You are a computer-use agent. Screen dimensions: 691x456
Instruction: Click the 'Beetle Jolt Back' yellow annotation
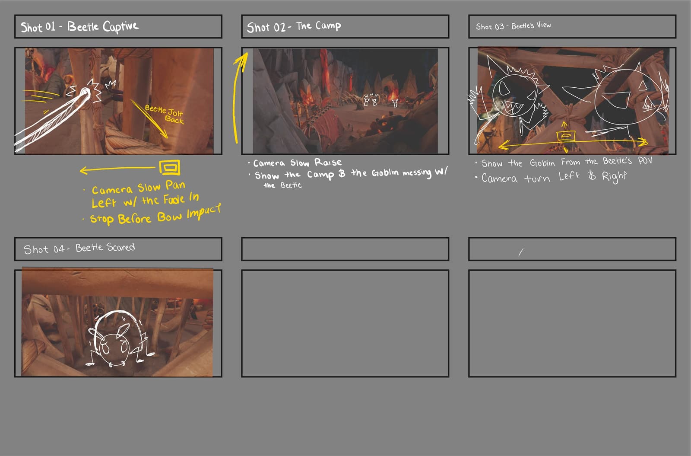pyautogui.click(x=165, y=114)
